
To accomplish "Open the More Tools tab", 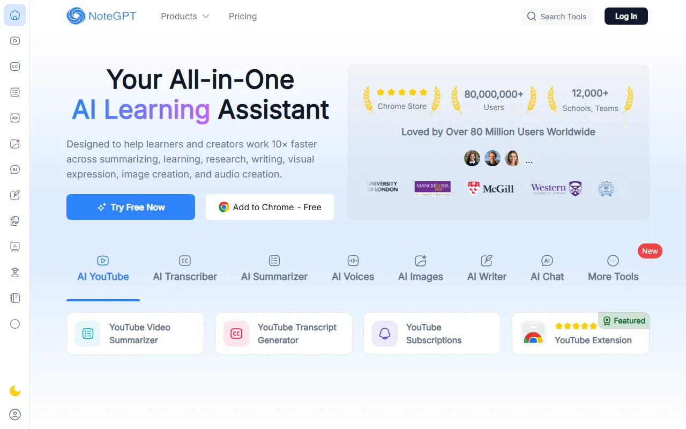I will click(x=613, y=269).
